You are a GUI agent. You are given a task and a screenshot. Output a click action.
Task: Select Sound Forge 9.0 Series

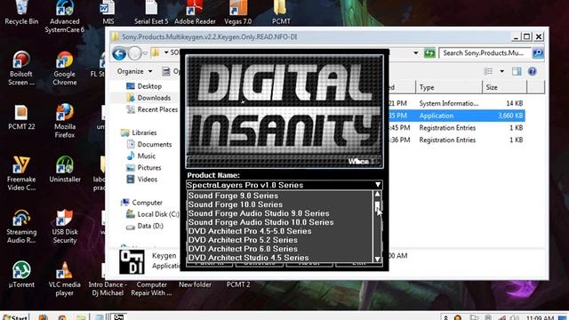click(280, 196)
